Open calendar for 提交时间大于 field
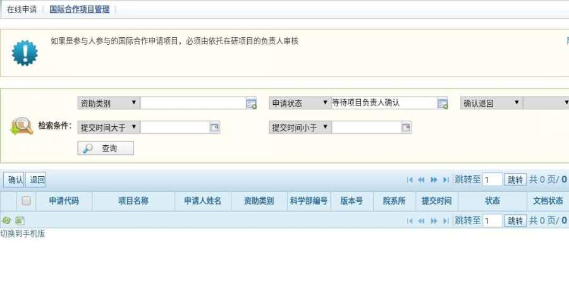 [x=215, y=128]
